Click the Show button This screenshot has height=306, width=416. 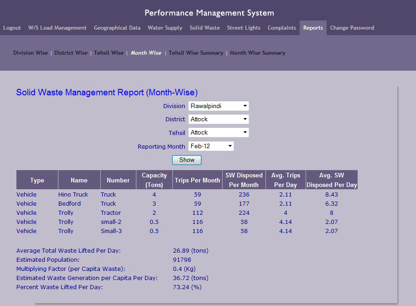(187, 160)
